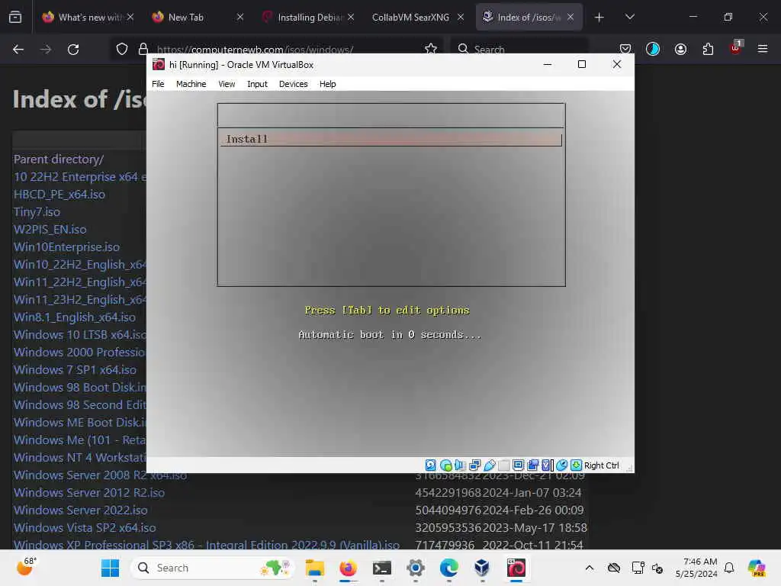Open the HBCD_PE_x64.iso link
This screenshot has height=586, width=781.
point(59,195)
